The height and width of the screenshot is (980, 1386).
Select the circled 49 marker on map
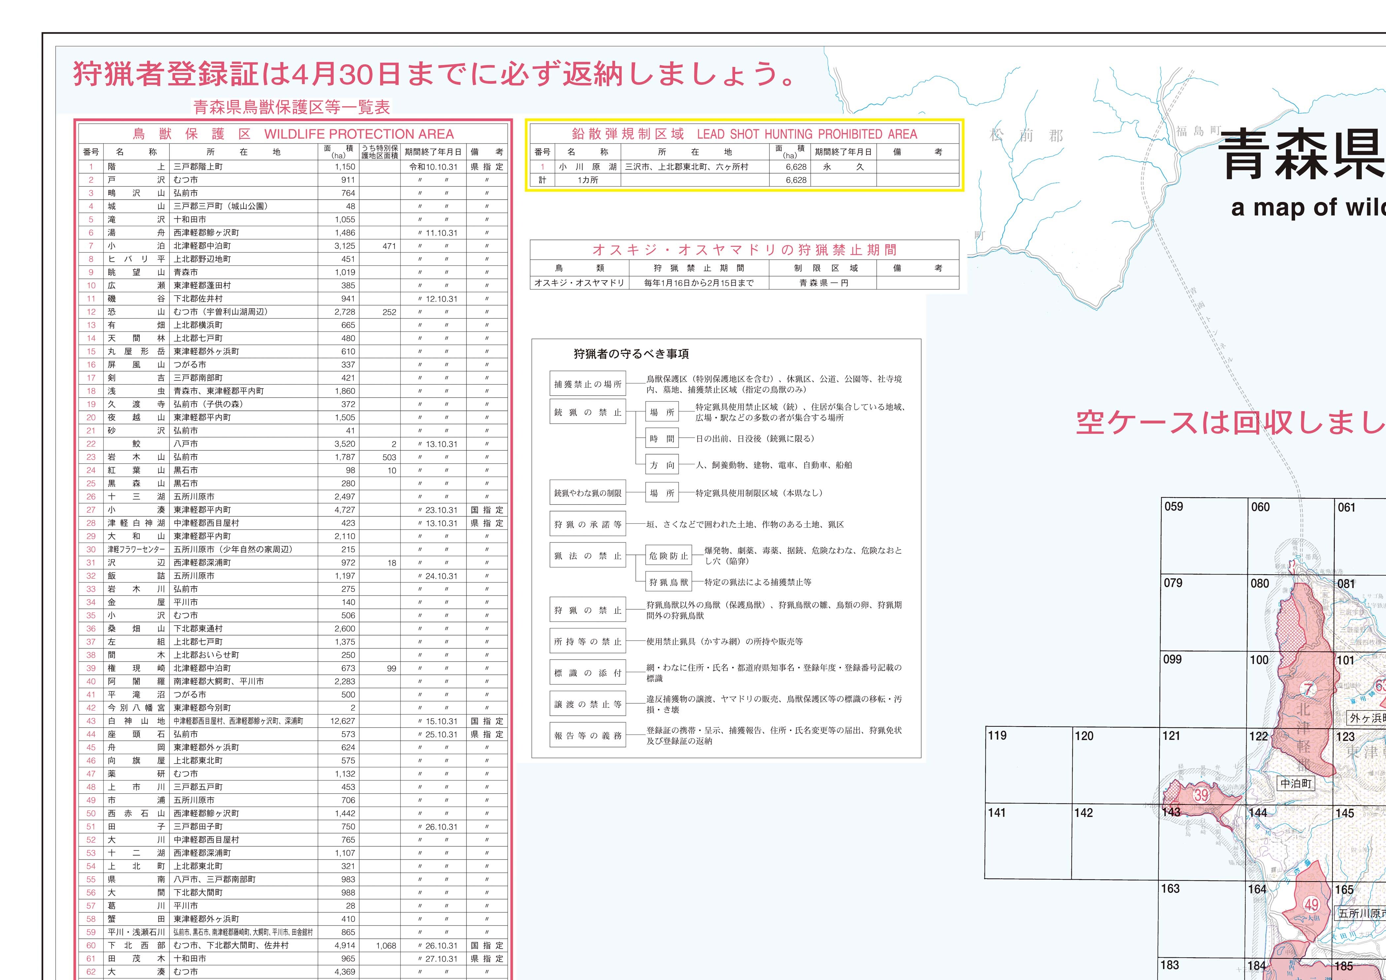click(x=1311, y=904)
